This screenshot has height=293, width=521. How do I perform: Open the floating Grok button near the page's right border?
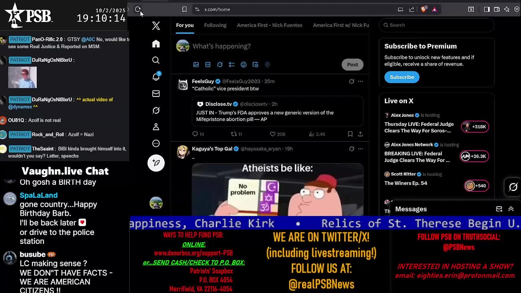tap(513, 187)
